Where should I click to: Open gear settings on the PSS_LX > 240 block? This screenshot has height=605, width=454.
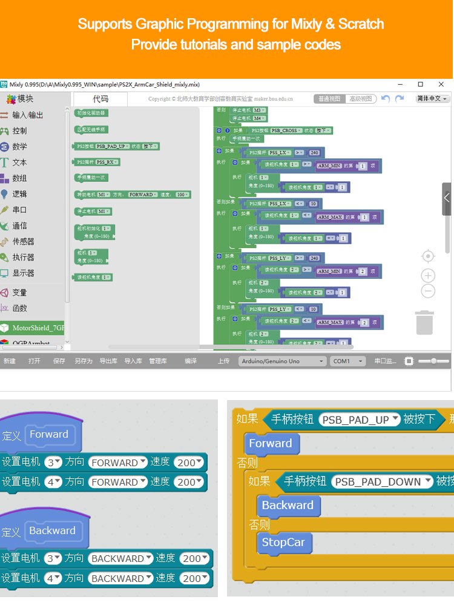coord(219,151)
